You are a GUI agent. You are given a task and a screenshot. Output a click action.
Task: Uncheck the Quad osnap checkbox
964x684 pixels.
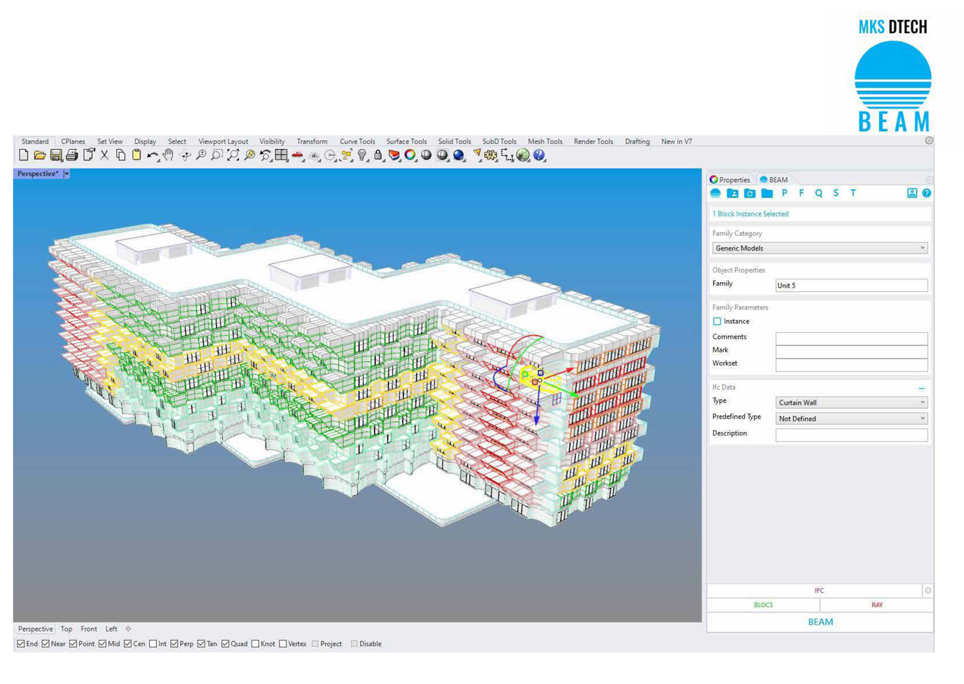(x=226, y=644)
